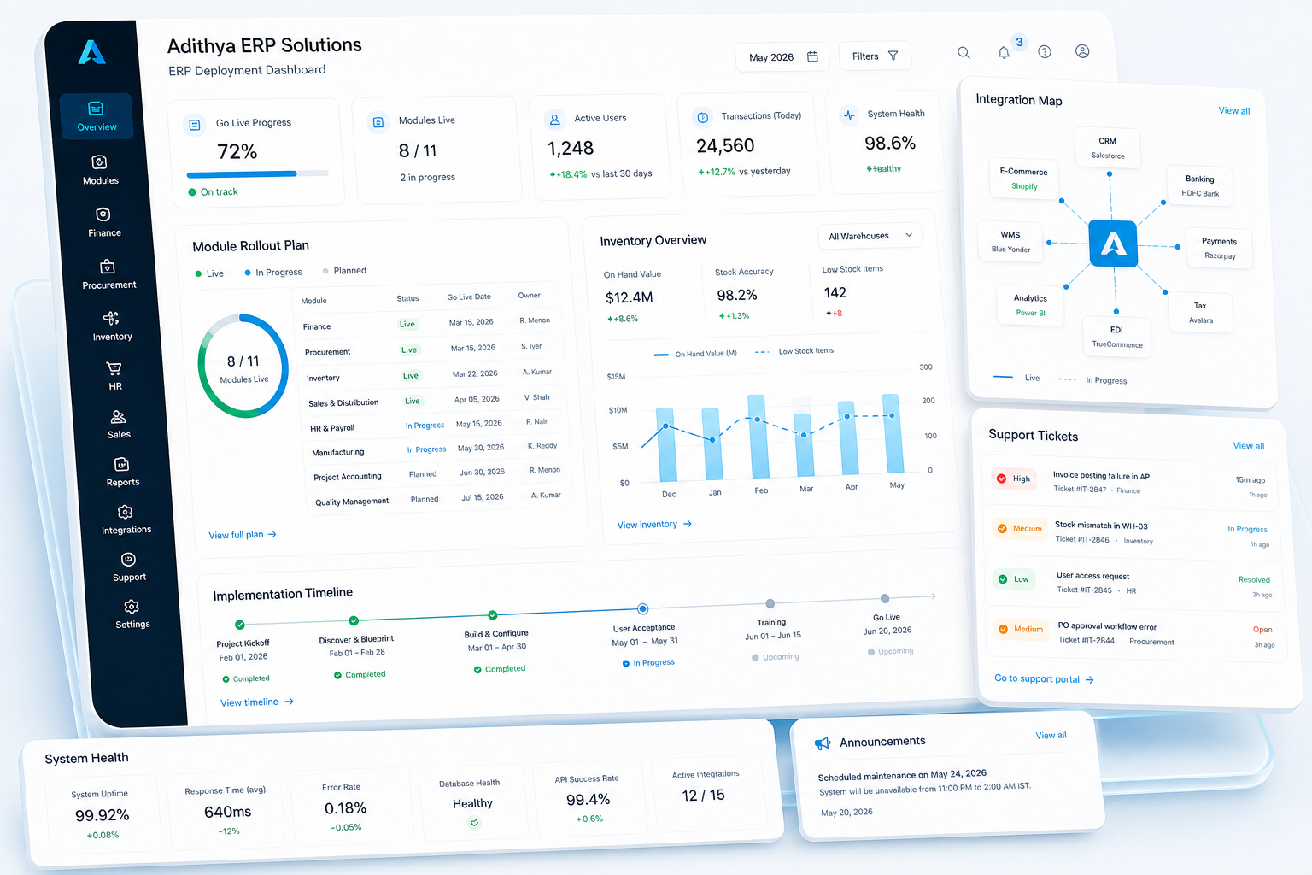Click the Transactions (Today) info icon
This screenshot has width=1312, height=875.
(x=702, y=117)
